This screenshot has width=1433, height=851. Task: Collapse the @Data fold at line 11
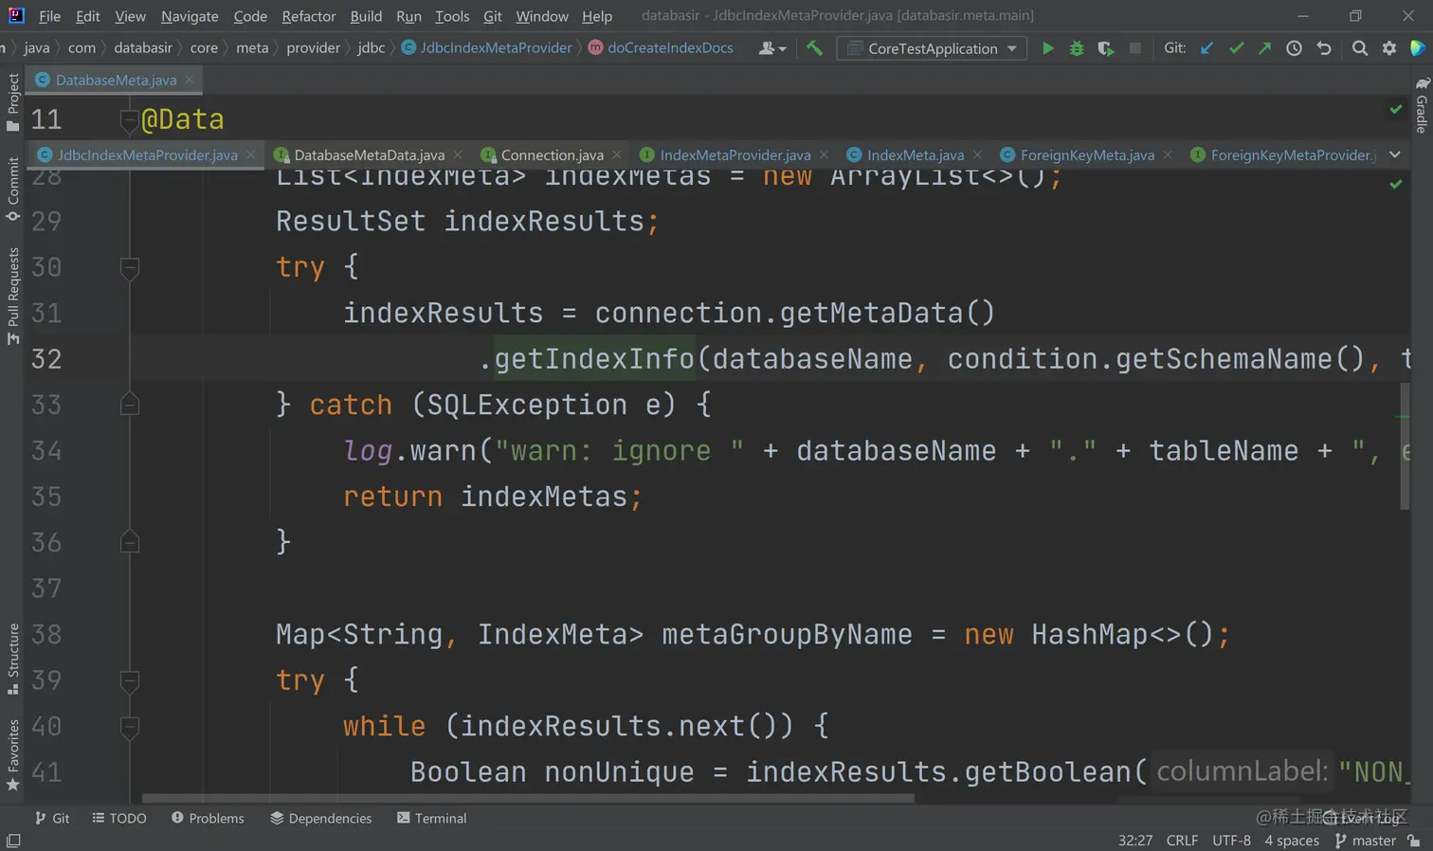pyautogui.click(x=130, y=120)
